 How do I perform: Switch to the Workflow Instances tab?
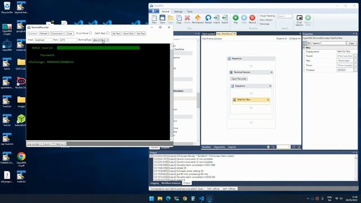pos(171,183)
